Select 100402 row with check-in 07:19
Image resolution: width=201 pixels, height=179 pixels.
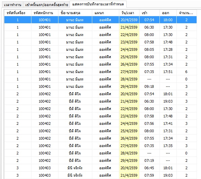[101, 160]
